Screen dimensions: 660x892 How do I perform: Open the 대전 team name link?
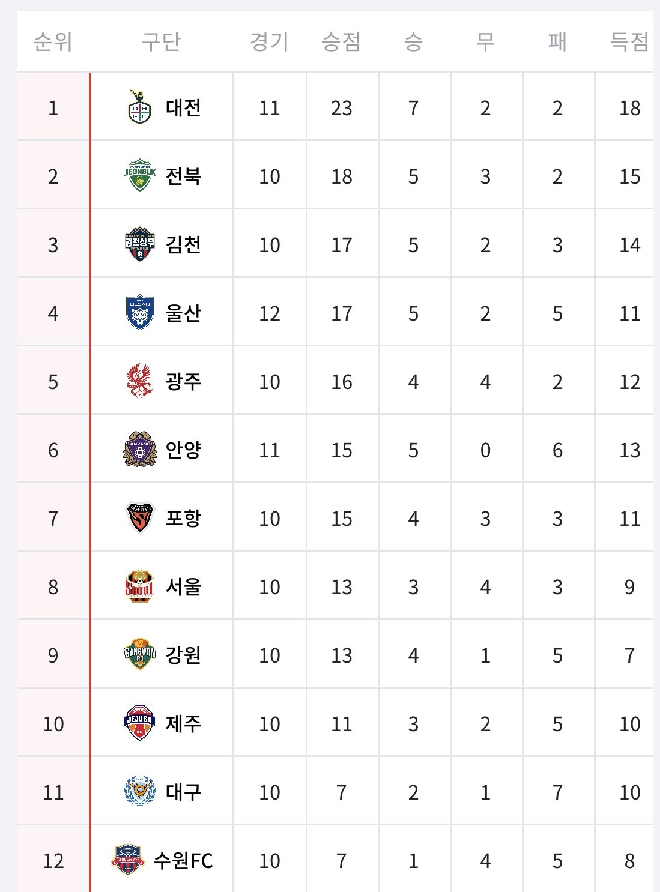click(183, 108)
